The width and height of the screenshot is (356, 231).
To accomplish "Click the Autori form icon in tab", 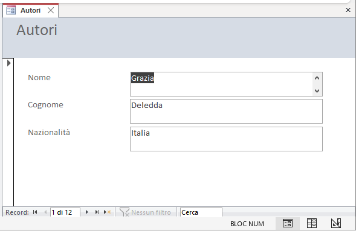I will [x=11, y=10].
